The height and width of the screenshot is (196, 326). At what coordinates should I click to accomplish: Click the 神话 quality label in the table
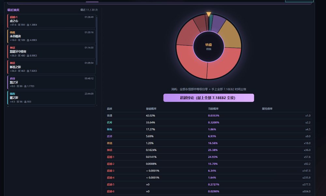[x=110, y=150]
